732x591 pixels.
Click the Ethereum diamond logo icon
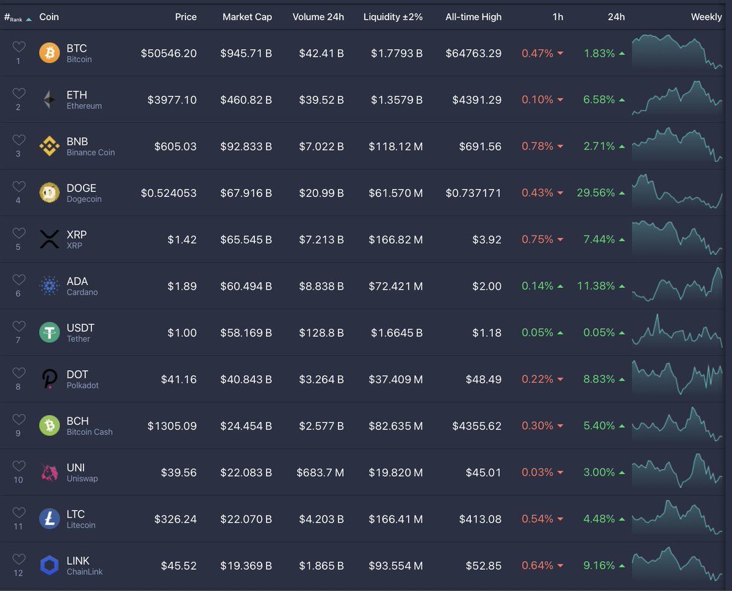point(49,99)
